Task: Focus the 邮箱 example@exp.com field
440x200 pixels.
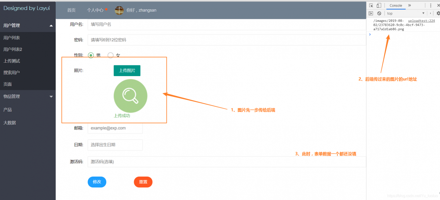Action: point(115,128)
